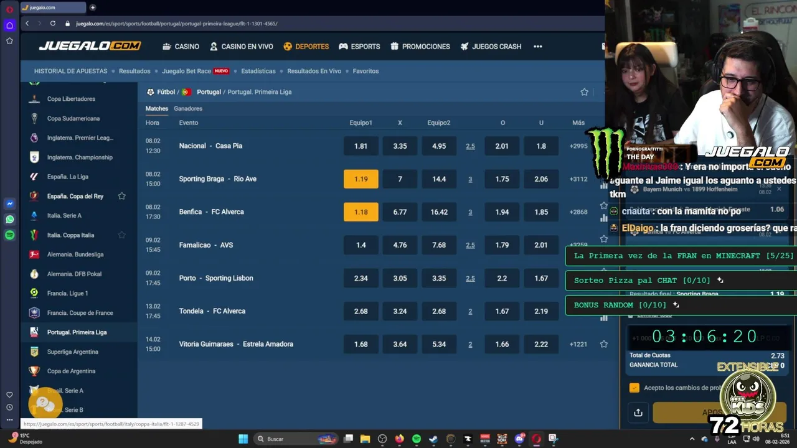This screenshot has width=797, height=448.
Task: Select Copa Libertadores league icon in sidebar
Action: 34,99
